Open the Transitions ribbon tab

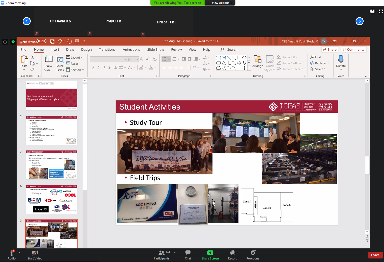[x=107, y=50]
